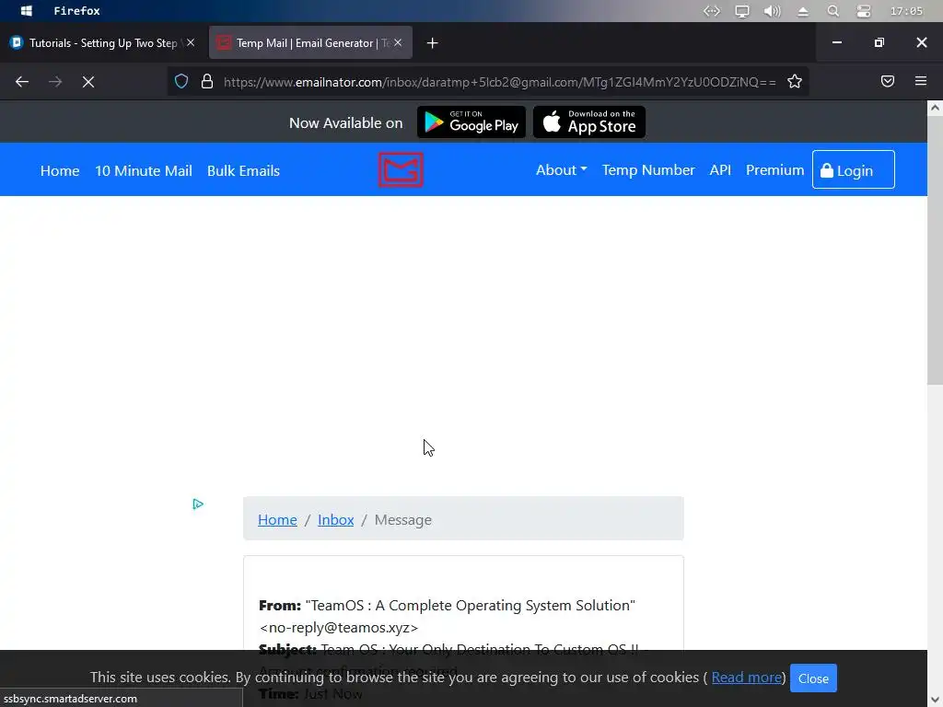Click the AdChoices triangle icon

click(x=198, y=504)
